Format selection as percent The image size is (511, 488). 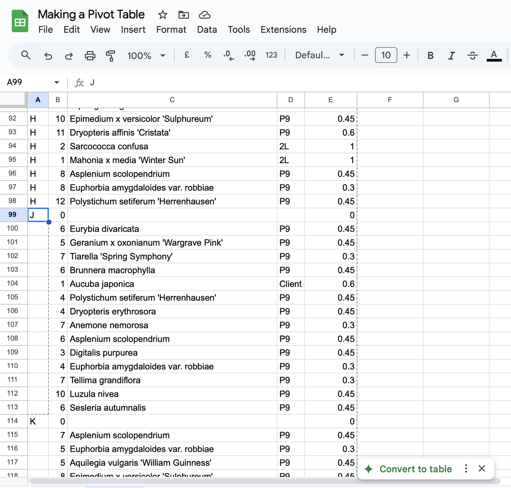207,55
